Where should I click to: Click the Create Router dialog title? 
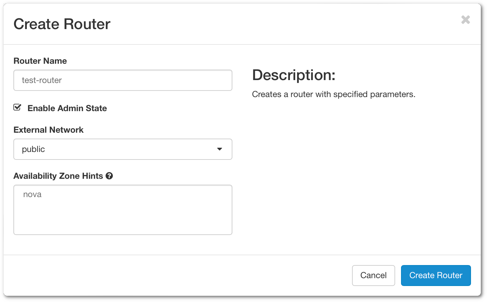(62, 24)
